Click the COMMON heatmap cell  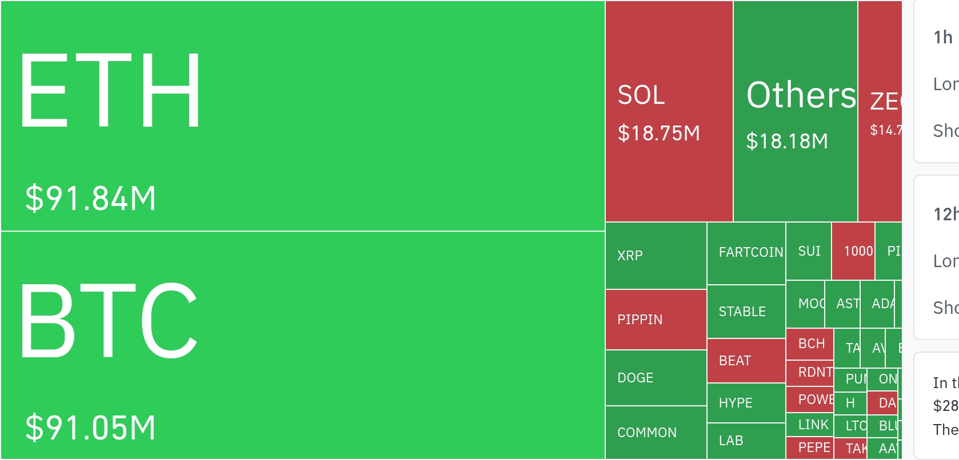[x=656, y=433]
